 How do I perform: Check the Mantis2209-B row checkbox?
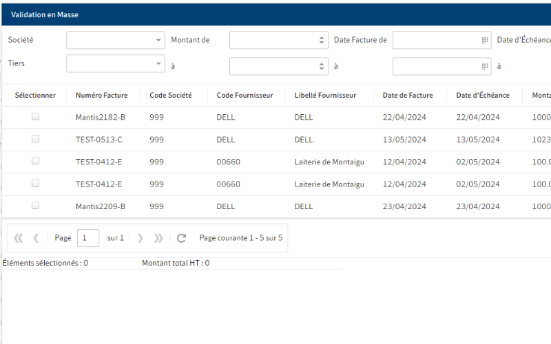(35, 206)
